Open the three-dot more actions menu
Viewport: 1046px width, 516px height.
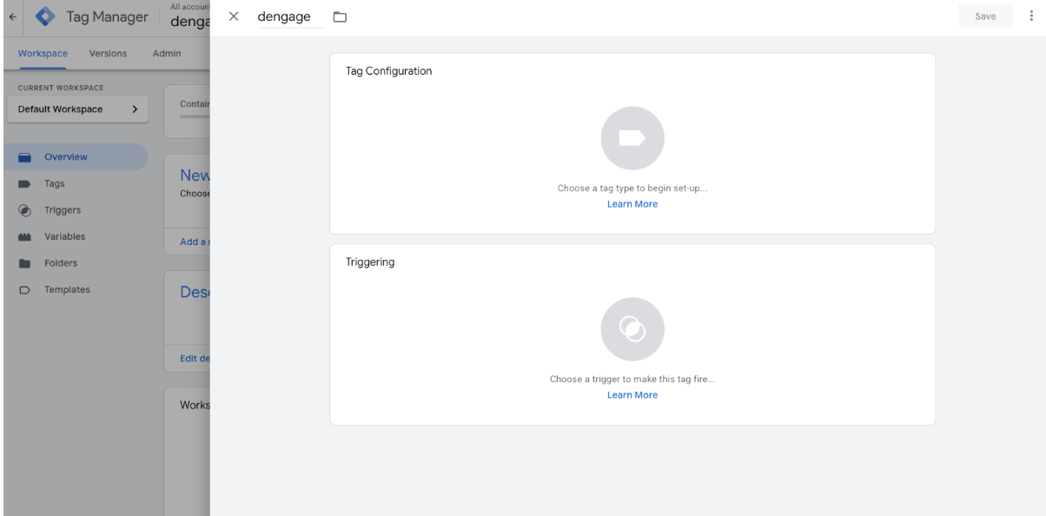pyautogui.click(x=1031, y=17)
